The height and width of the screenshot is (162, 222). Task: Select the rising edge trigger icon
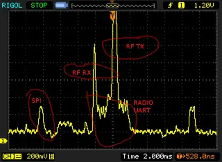click(x=170, y=5)
